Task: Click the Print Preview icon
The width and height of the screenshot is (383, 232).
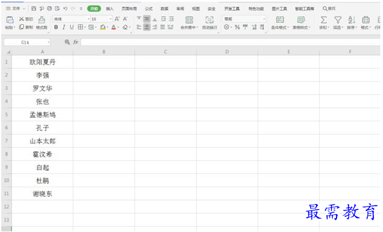Action: [x=57, y=8]
